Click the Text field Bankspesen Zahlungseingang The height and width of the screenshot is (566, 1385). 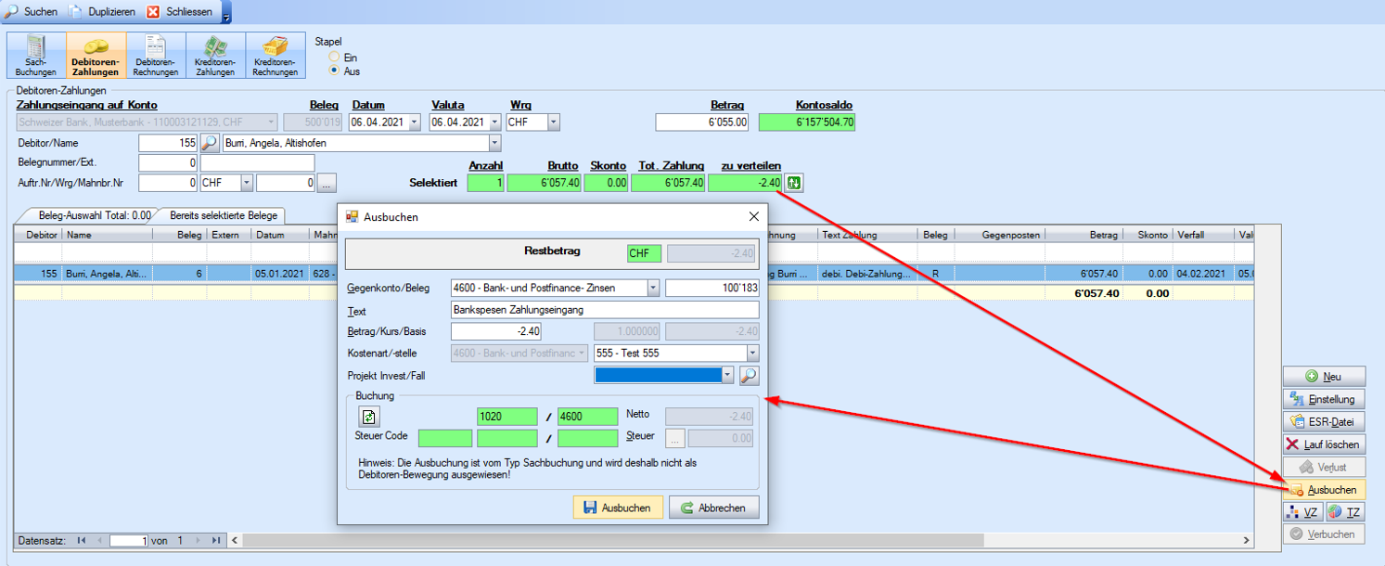(x=604, y=310)
